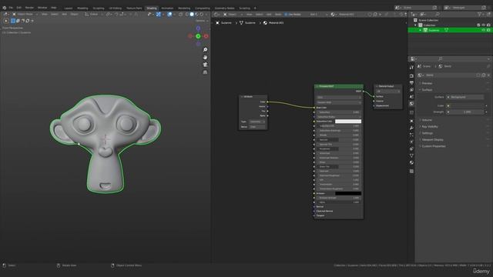Open the Texture checker tab icon
493x277 pixels.
point(411,171)
